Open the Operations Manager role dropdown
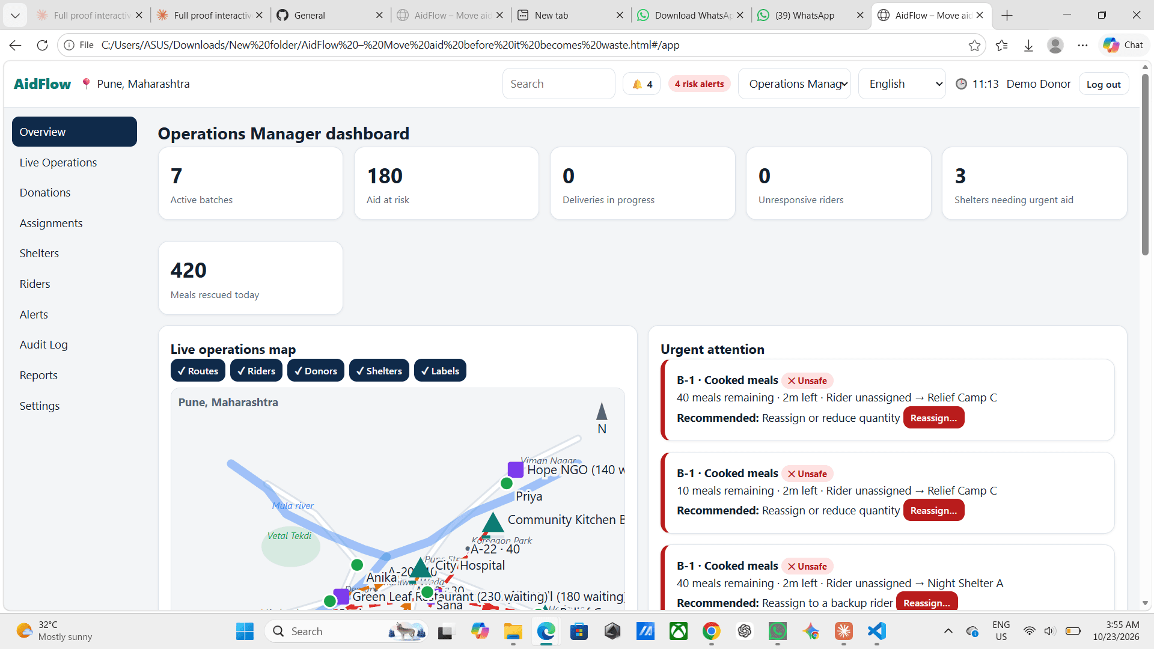Screen dimensions: 1154x649 click(x=794, y=84)
